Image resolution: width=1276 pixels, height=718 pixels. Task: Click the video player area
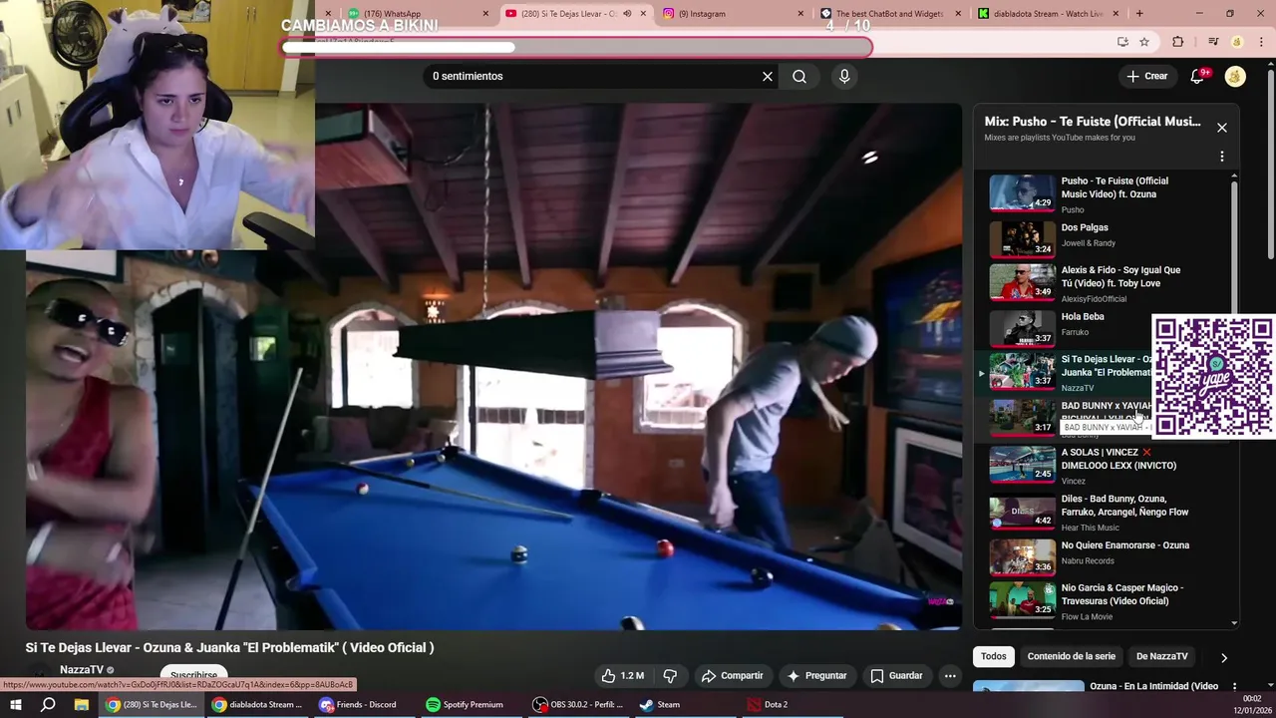(x=493, y=366)
